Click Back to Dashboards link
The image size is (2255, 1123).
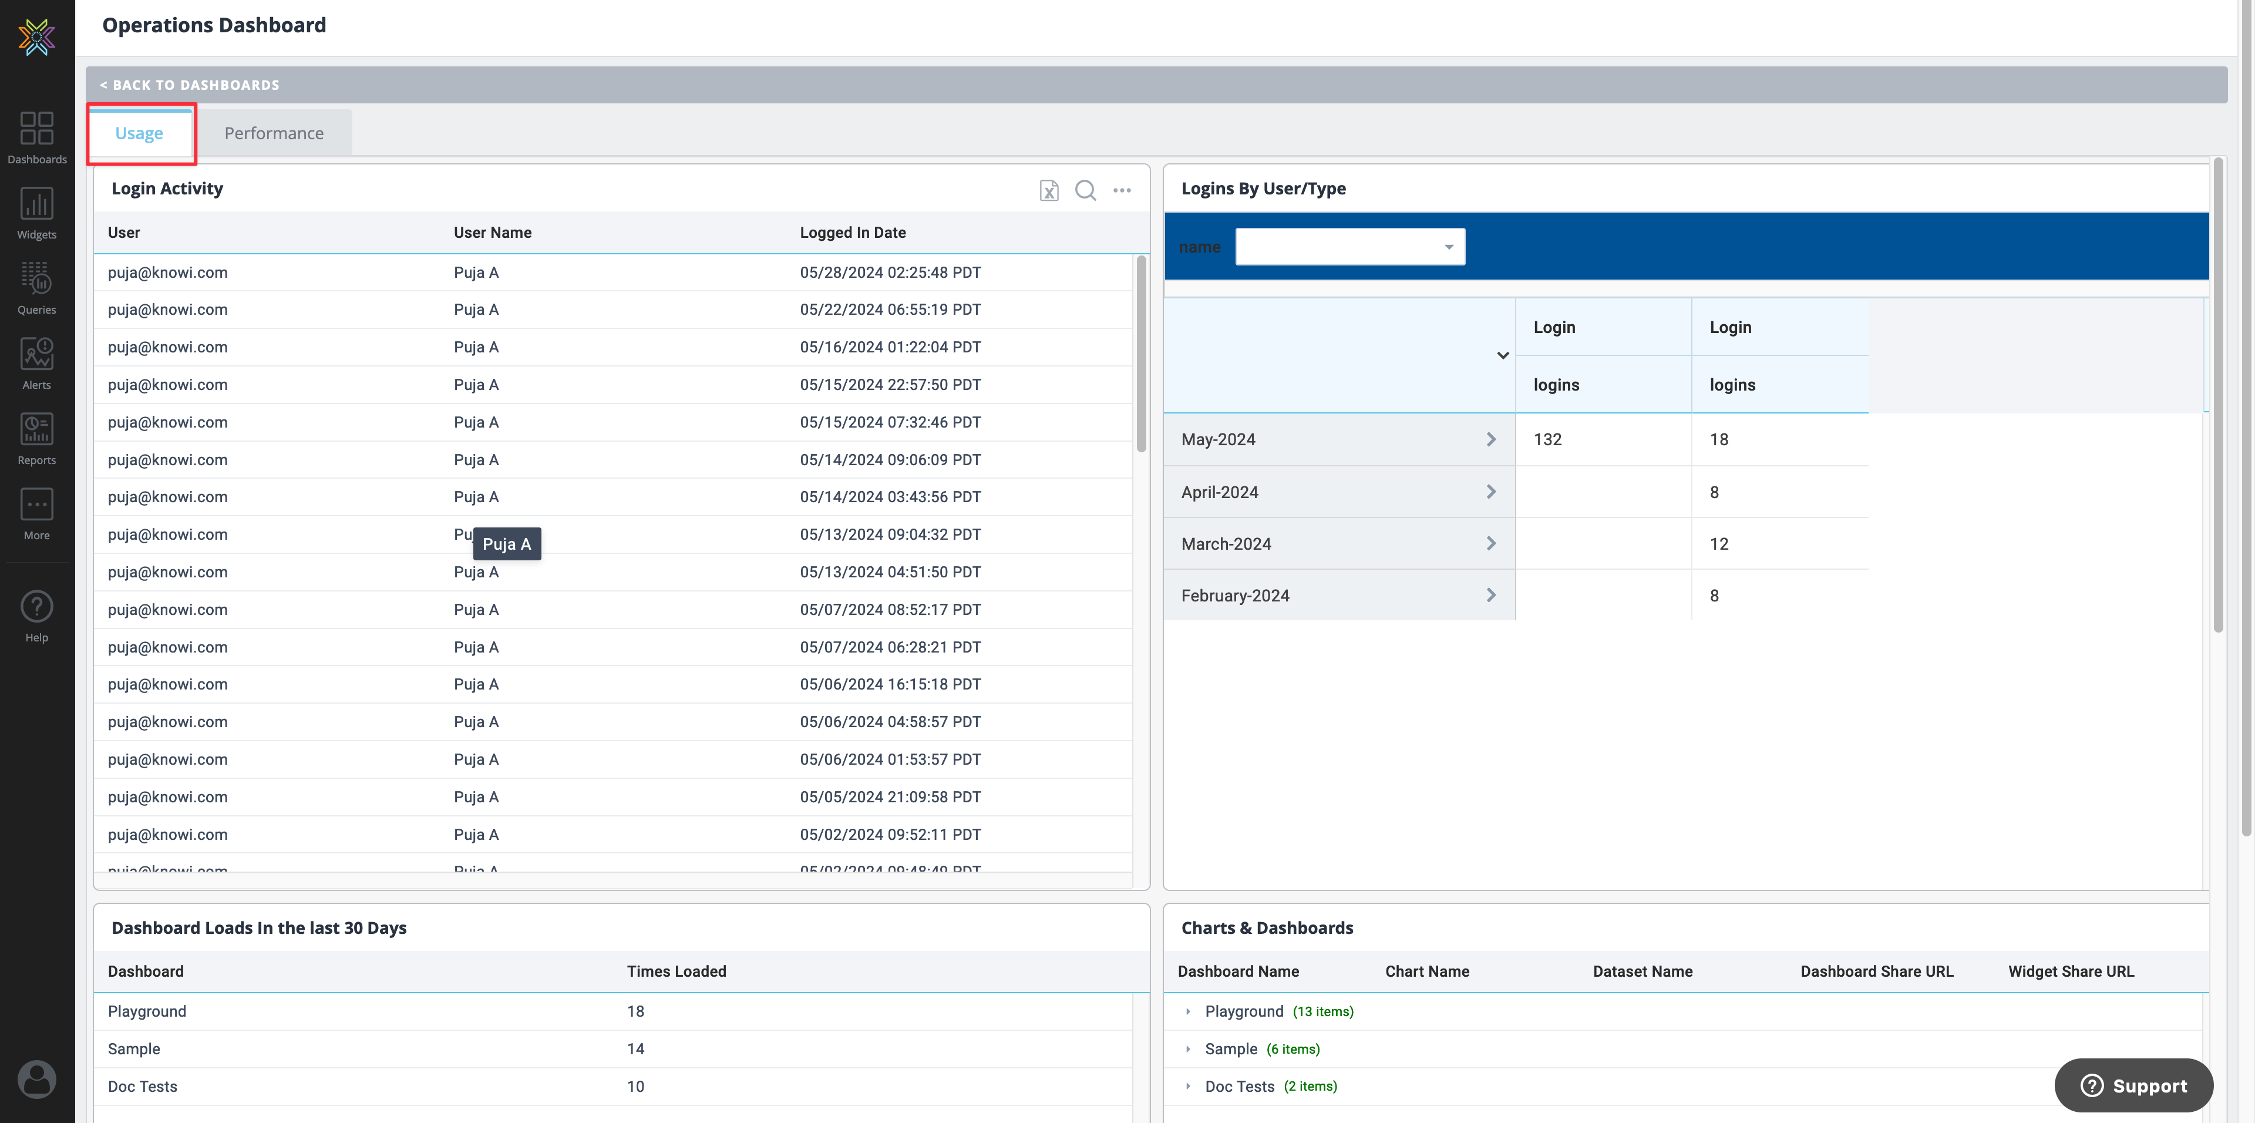pos(190,85)
